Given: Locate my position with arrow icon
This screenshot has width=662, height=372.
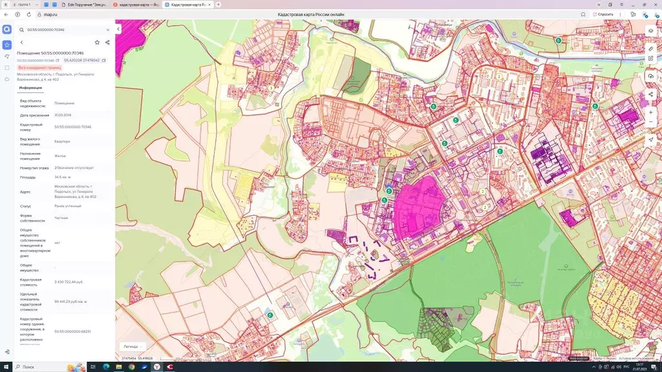Looking at the screenshot, I should pyautogui.click(x=650, y=139).
